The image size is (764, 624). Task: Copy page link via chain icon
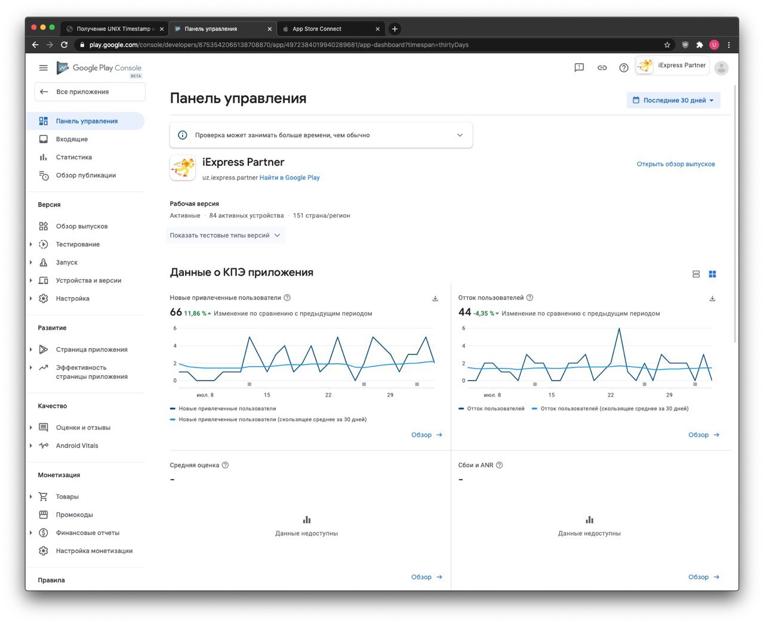click(602, 68)
